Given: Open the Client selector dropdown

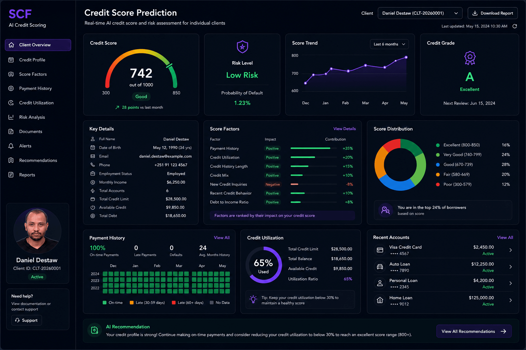Looking at the screenshot, I should pyautogui.click(x=420, y=13).
